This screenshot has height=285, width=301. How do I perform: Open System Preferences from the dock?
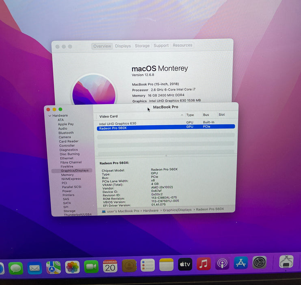point(259,262)
